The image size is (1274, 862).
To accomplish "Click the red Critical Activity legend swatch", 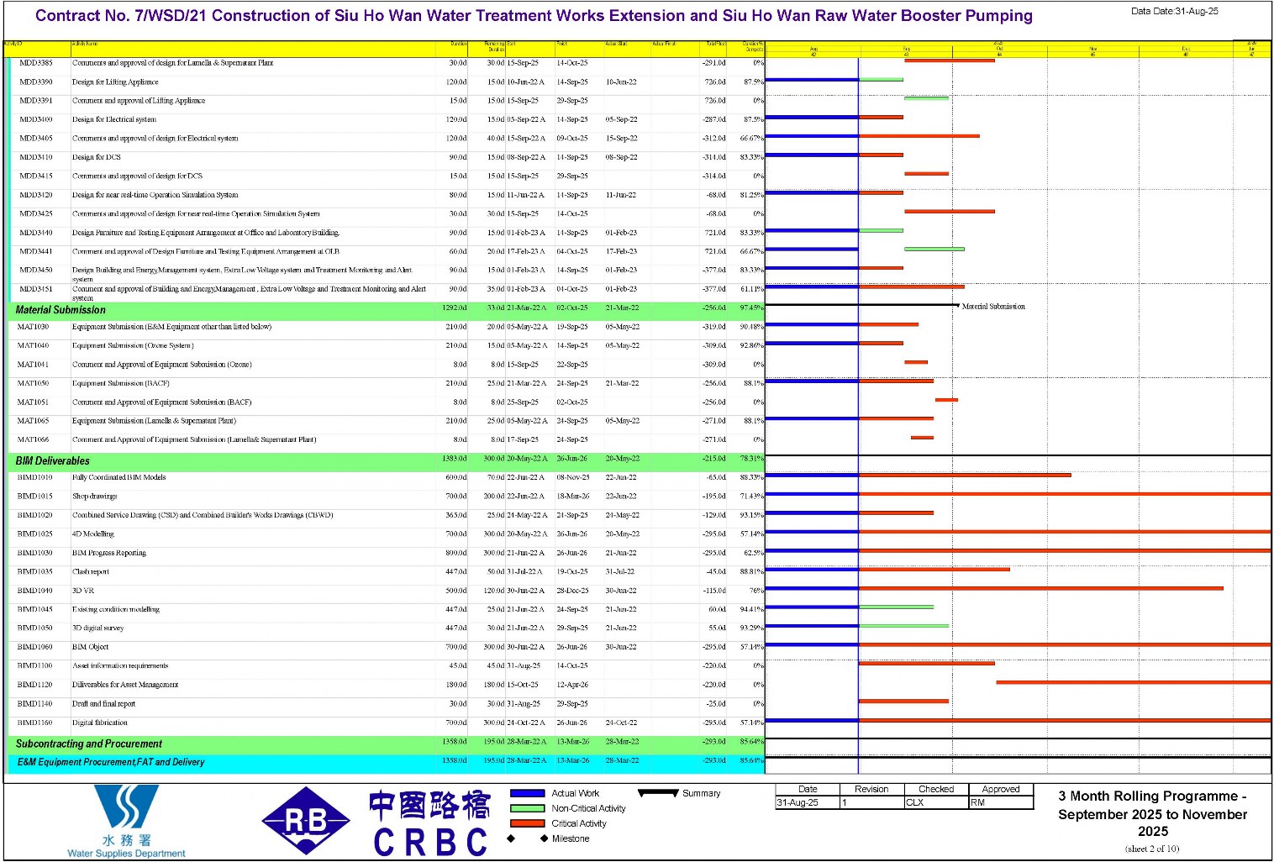I will point(528,823).
